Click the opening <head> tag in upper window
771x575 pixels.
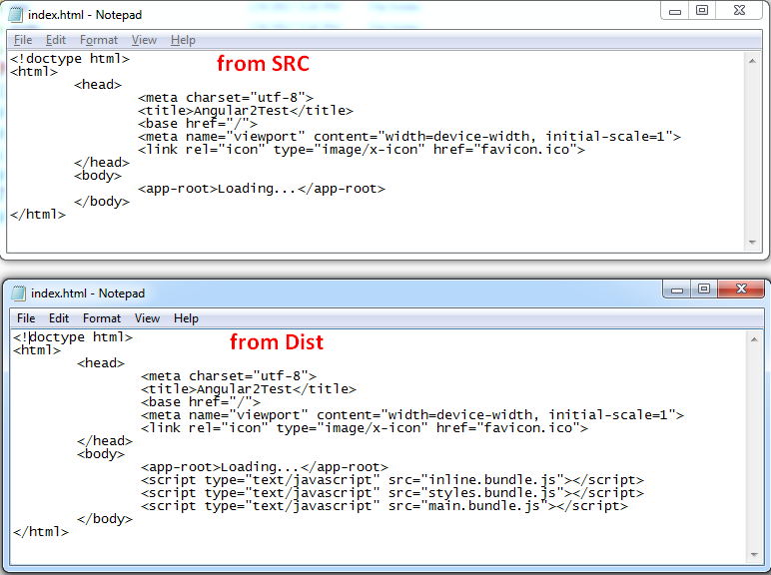click(x=98, y=85)
